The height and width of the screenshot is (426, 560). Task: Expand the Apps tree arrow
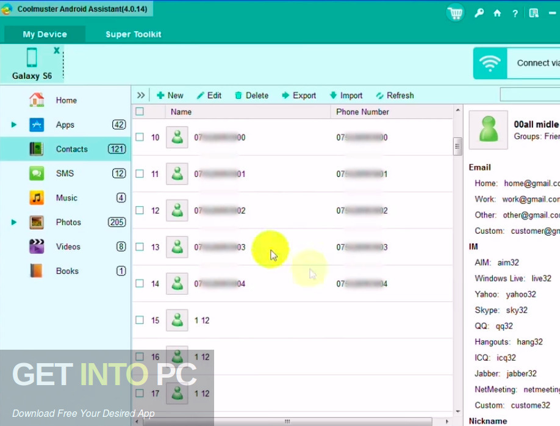coord(13,125)
